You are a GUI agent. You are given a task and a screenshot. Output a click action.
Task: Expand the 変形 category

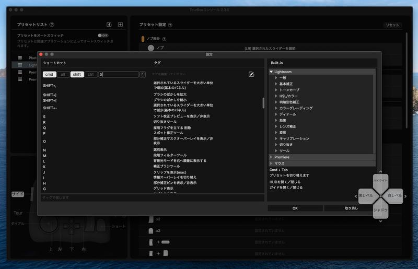coord(276,133)
